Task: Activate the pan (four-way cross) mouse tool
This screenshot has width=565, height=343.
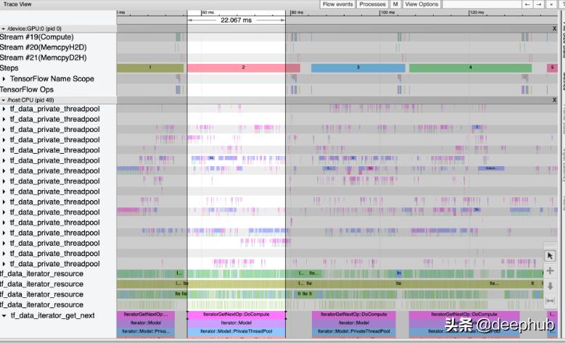Action: [550, 271]
